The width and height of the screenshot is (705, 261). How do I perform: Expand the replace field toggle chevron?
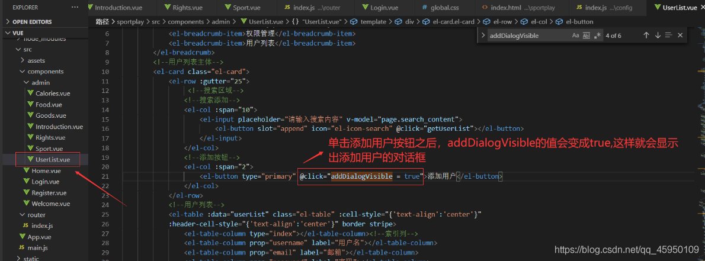click(483, 36)
